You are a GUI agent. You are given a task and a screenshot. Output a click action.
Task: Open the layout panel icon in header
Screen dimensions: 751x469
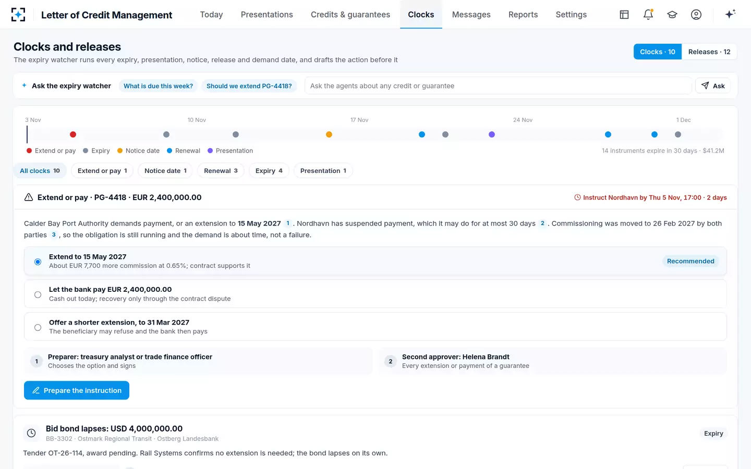click(624, 15)
